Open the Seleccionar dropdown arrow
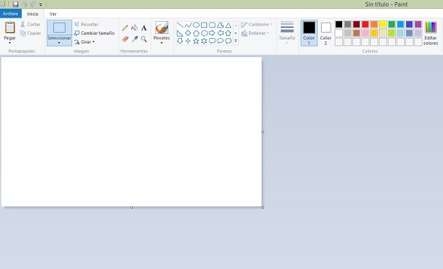Screen dimensions: 443x269 pyautogui.click(x=59, y=43)
